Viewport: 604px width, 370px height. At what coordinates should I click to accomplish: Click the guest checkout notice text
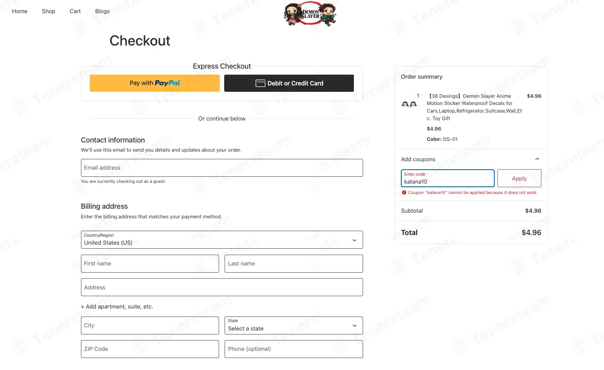point(123,181)
